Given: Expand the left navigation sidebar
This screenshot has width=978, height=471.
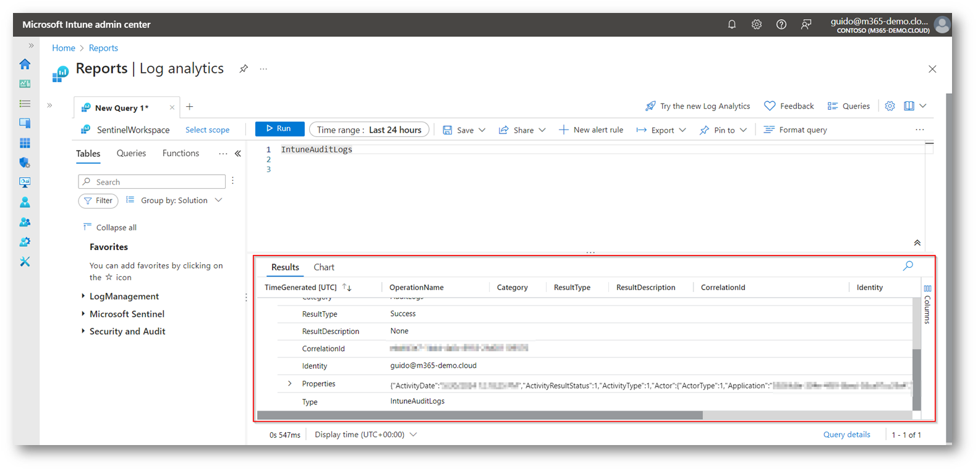Looking at the screenshot, I should point(31,46).
